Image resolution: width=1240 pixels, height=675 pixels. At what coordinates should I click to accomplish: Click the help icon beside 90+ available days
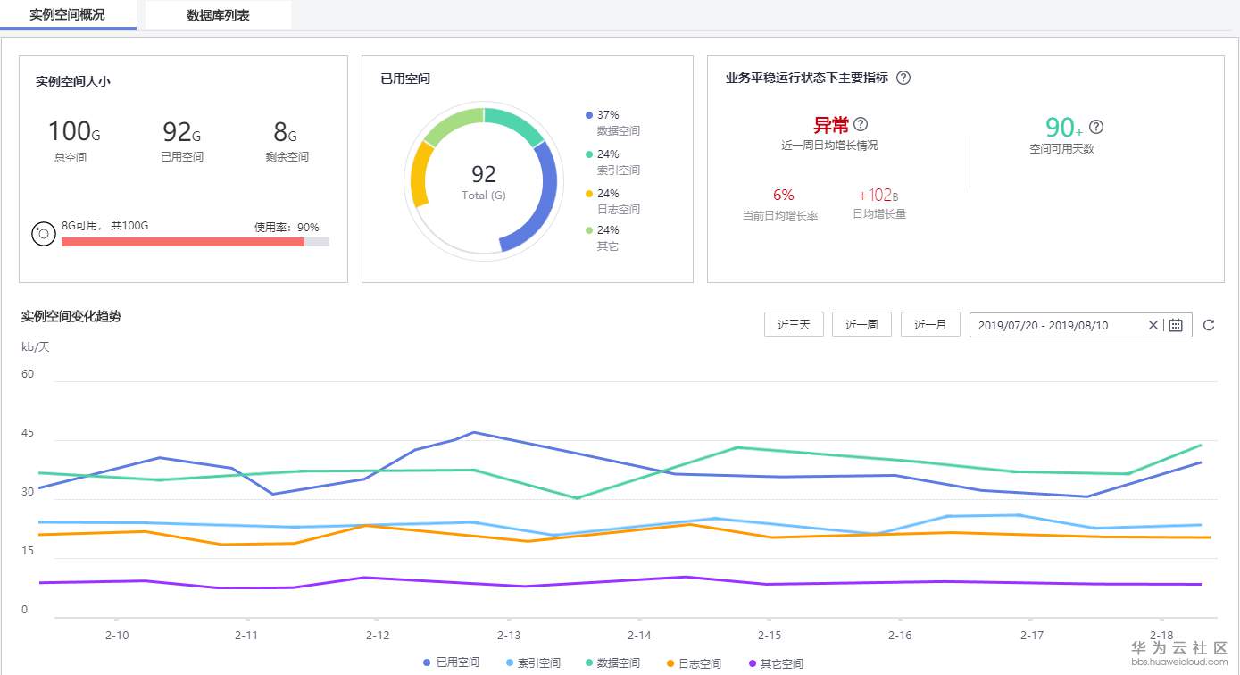click(1096, 127)
